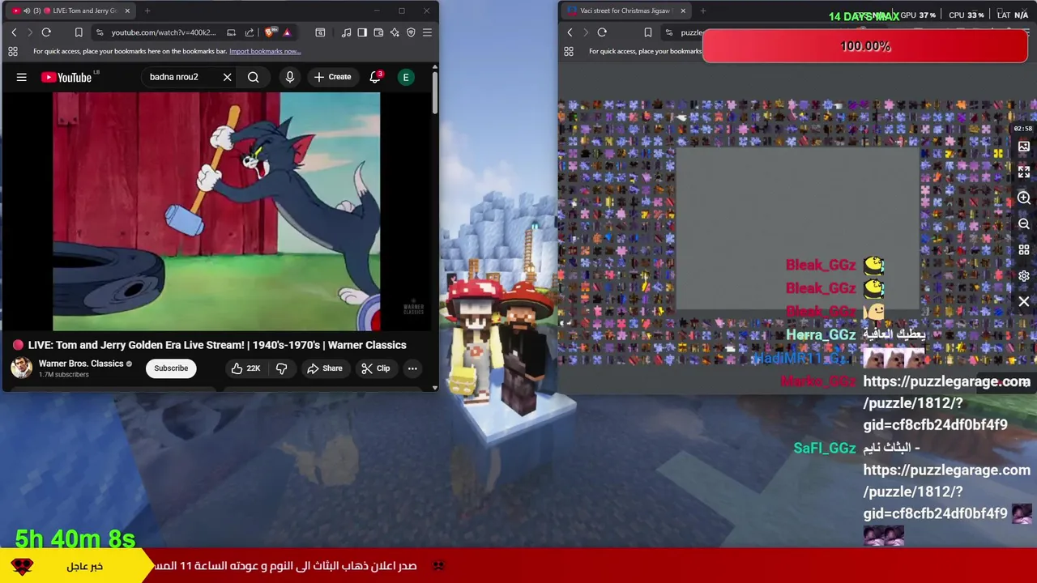Go back in the YouTube browser window
1037x583 pixels.
pyautogui.click(x=14, y=32)
